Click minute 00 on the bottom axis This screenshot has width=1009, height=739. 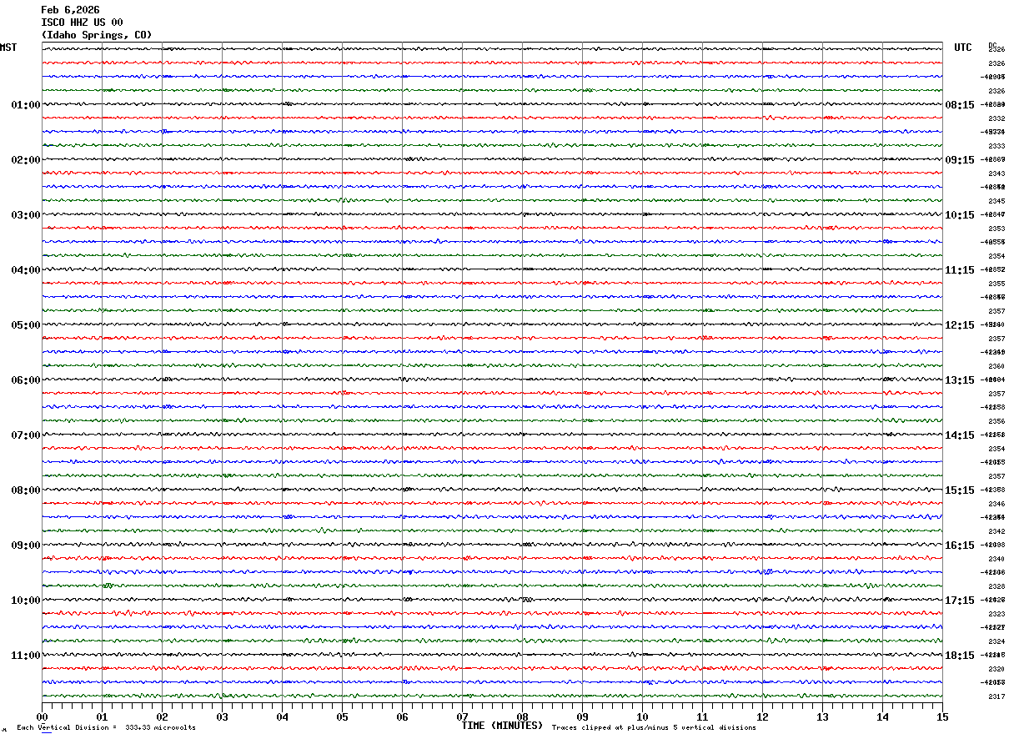[42, 716]
